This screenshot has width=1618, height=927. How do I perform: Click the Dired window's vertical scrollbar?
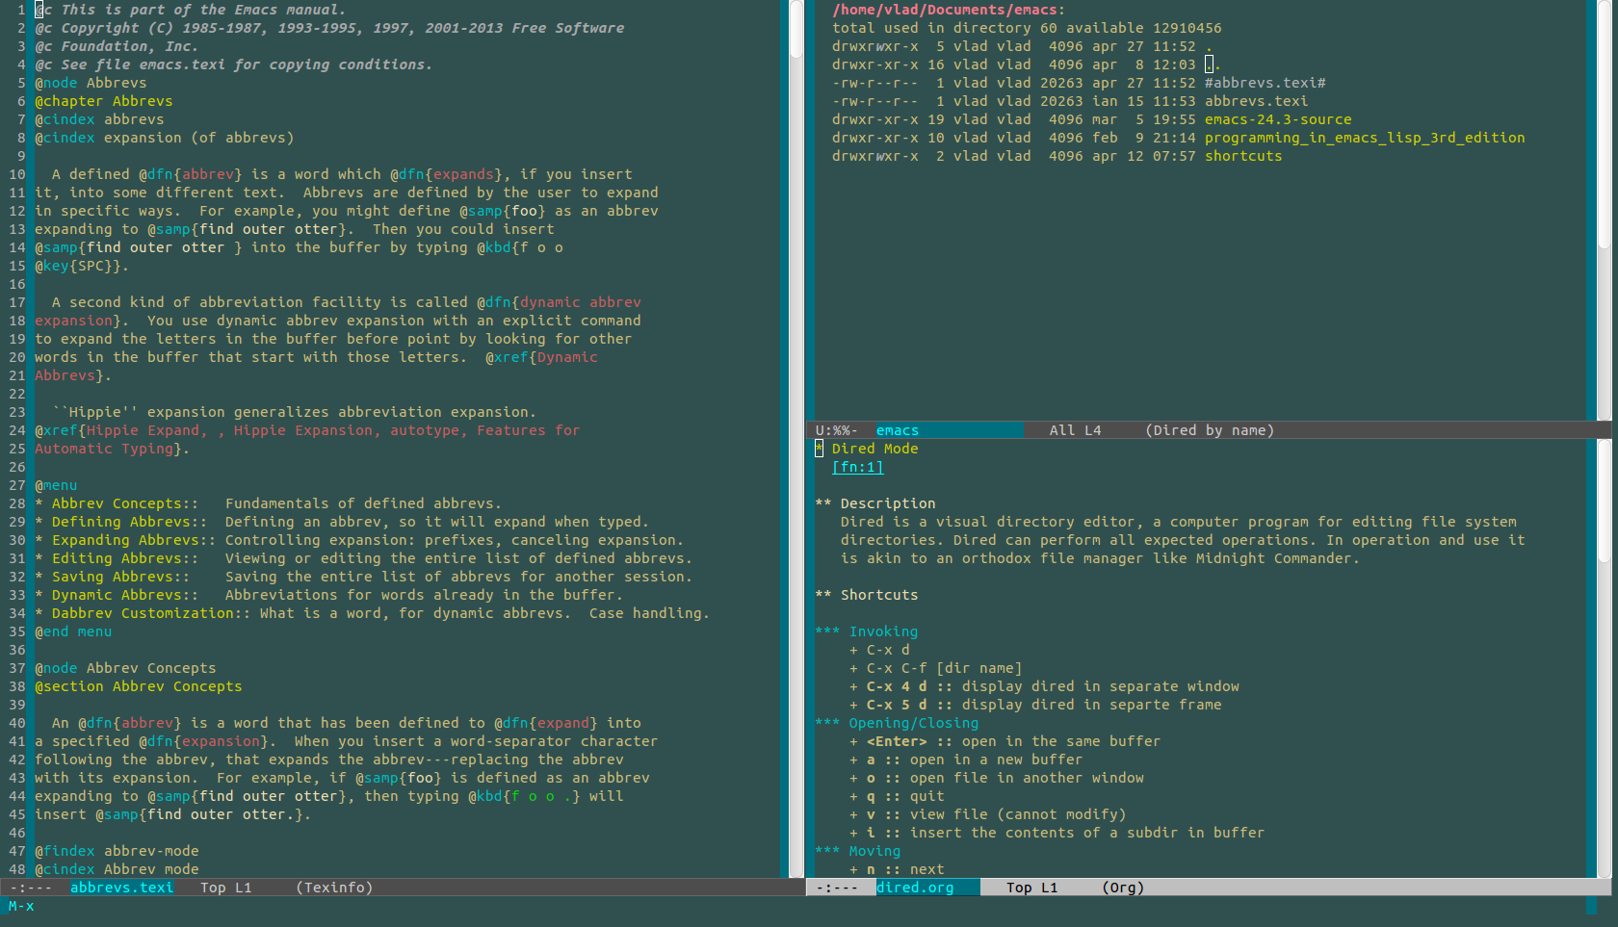pyautogui.click(x=1604, y=210)
